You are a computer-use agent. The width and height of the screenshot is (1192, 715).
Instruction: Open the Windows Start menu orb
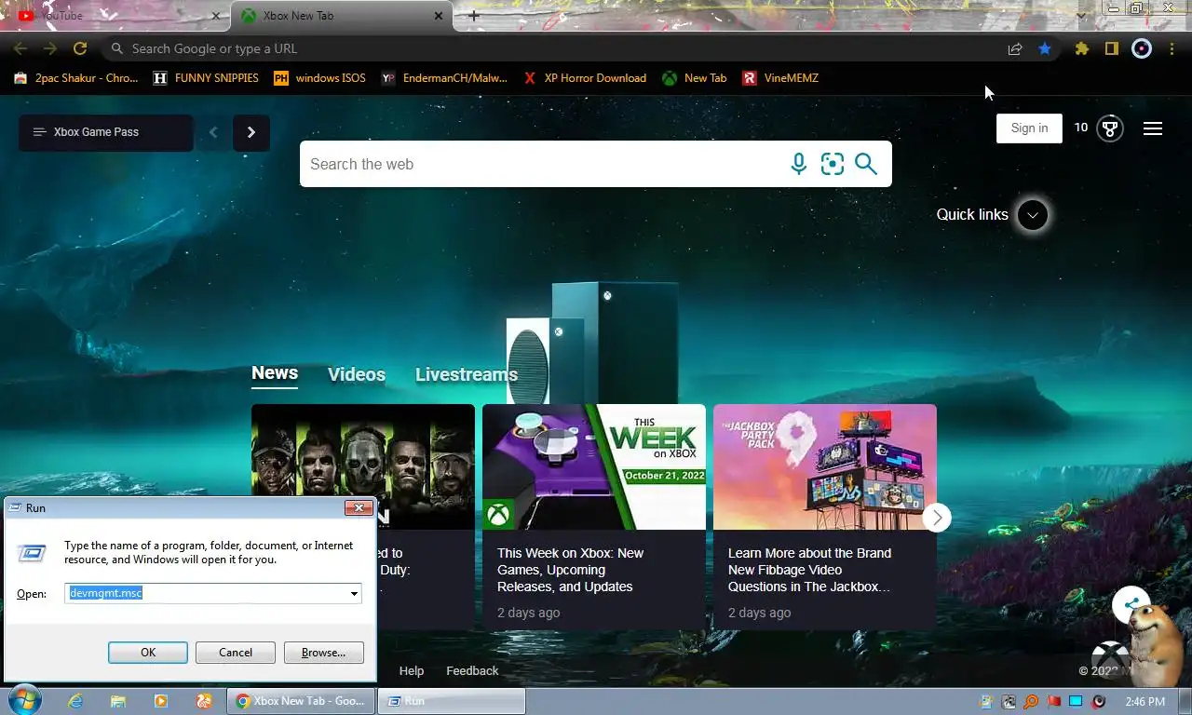(23, 700)
